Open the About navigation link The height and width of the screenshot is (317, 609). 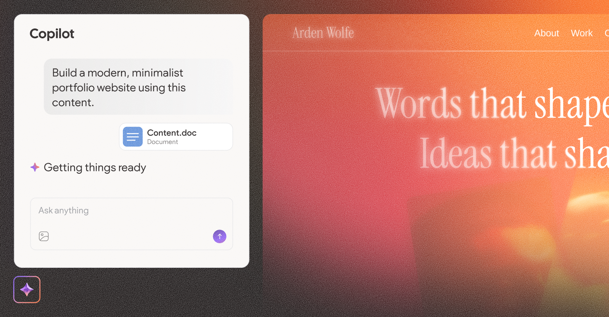[x=547, y=33]
